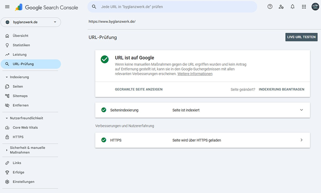Click the Übersicht home icon
The image size is (321, 193).
click(7, 36)
